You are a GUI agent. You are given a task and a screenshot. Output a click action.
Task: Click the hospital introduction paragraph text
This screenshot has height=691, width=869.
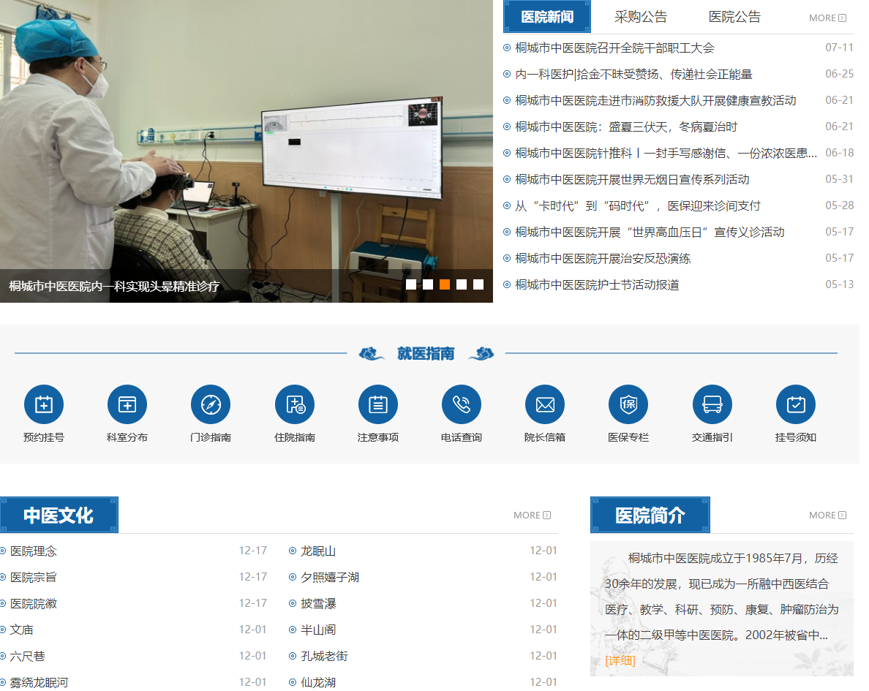[721, 597]
